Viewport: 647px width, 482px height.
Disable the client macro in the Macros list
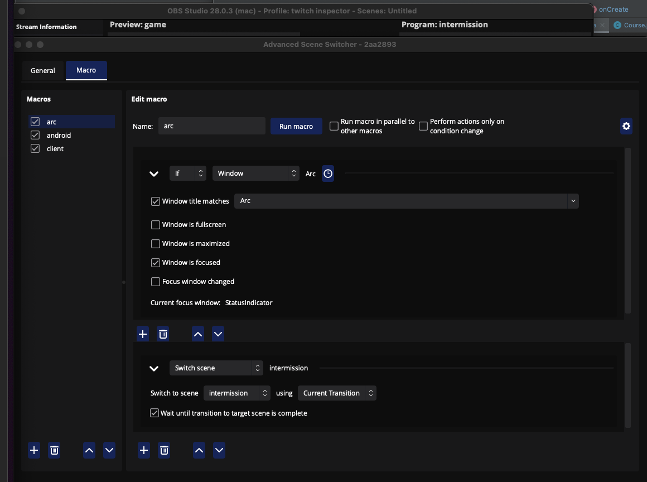point(35,148)
